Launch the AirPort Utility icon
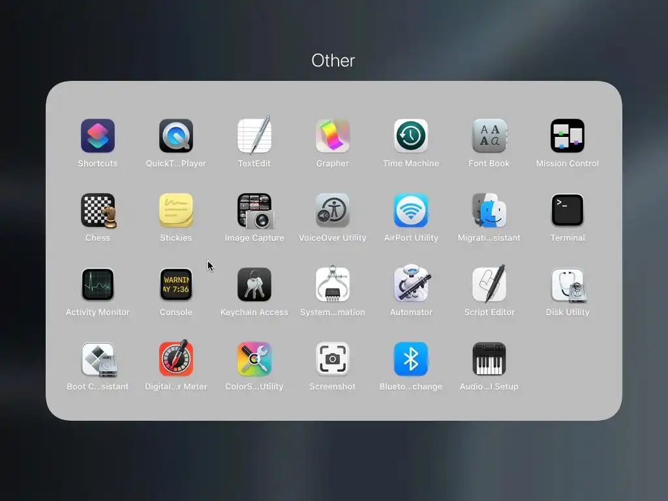Image resolution: width=668 pixels, height=501 pixels. (x=411, y=211)
